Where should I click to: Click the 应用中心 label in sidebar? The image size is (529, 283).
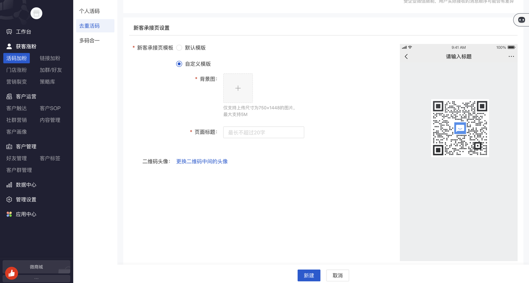pyautogui.click(x=26, y=214)
